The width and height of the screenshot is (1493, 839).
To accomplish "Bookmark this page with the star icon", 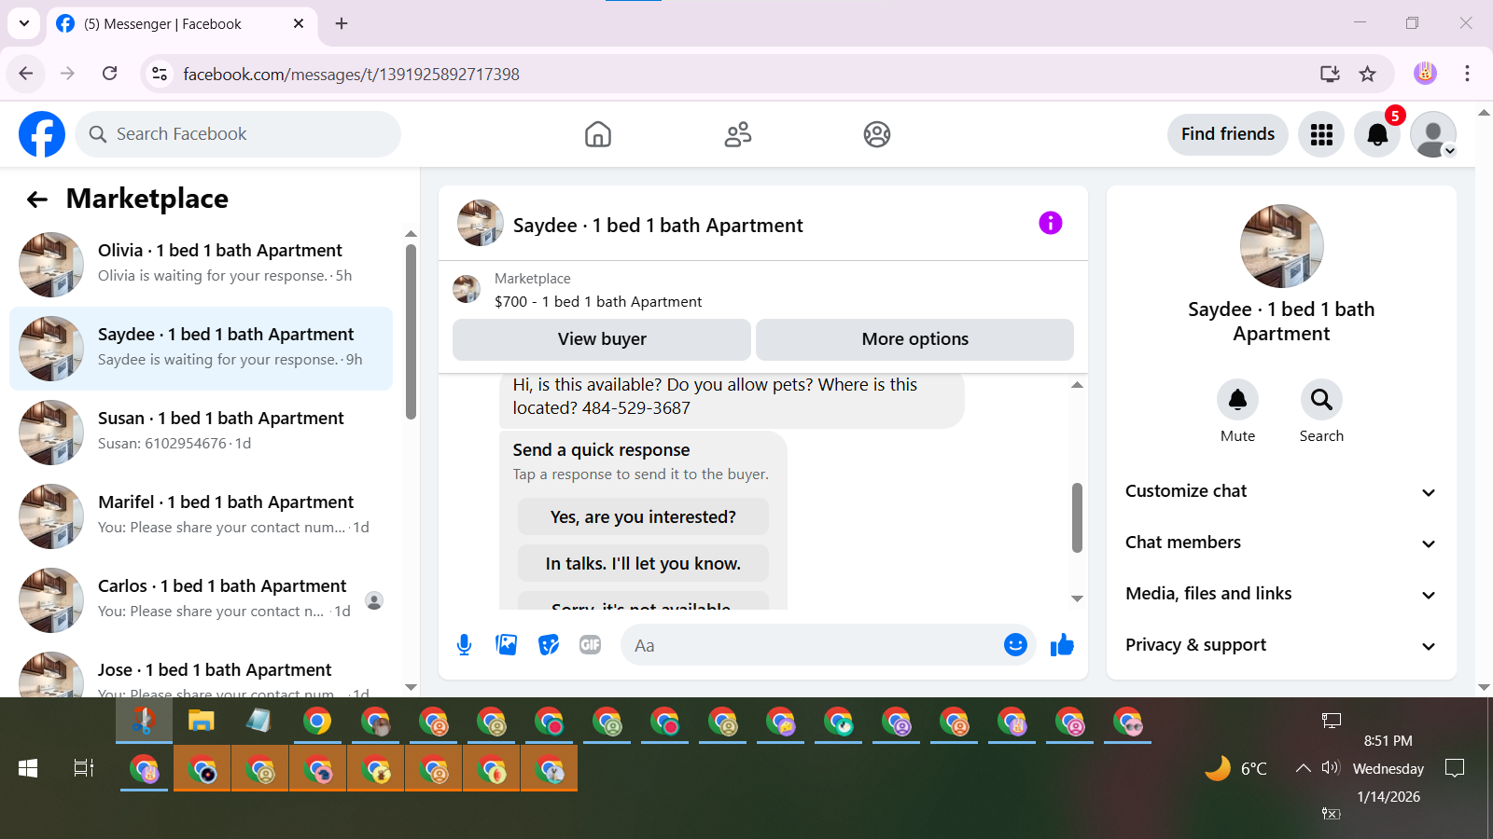I will click(1367, 74).
